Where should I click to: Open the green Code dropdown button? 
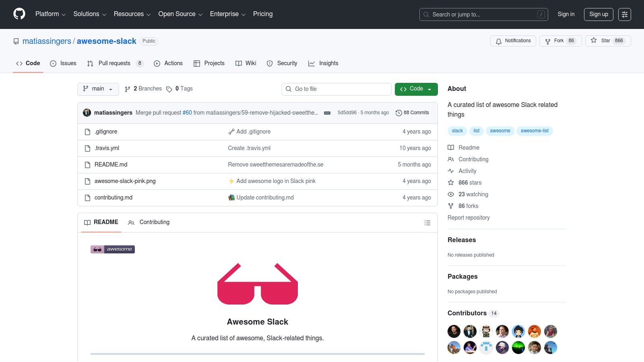click(x=416, y=89)
